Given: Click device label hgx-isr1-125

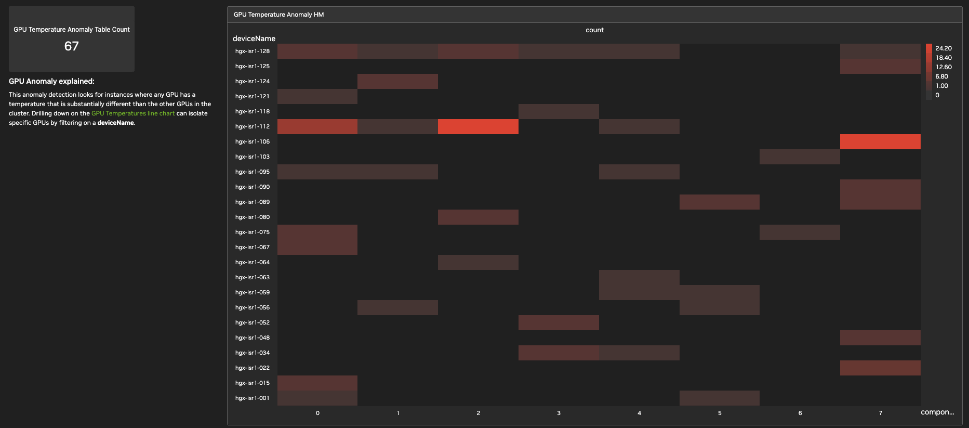Looking at the screenshot, I should coord(253,66).
